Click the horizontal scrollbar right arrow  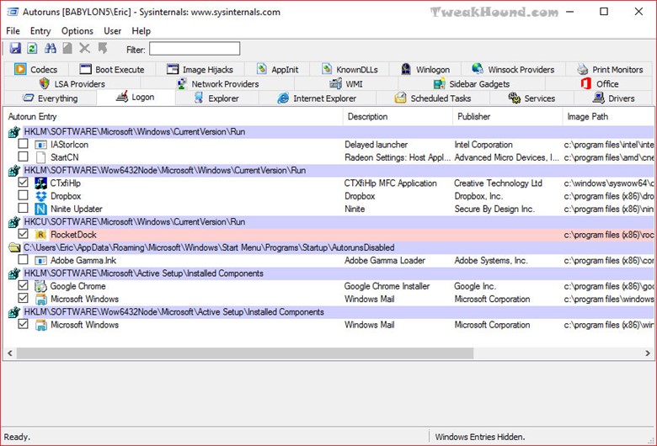click(648, 353)
